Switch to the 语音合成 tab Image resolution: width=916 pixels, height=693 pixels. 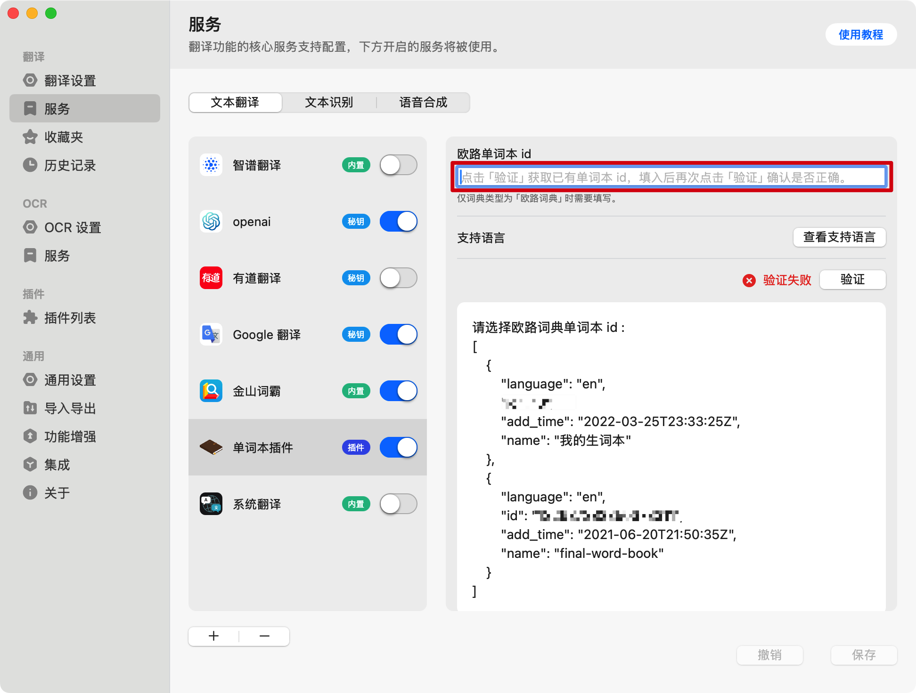click(423, 102)
